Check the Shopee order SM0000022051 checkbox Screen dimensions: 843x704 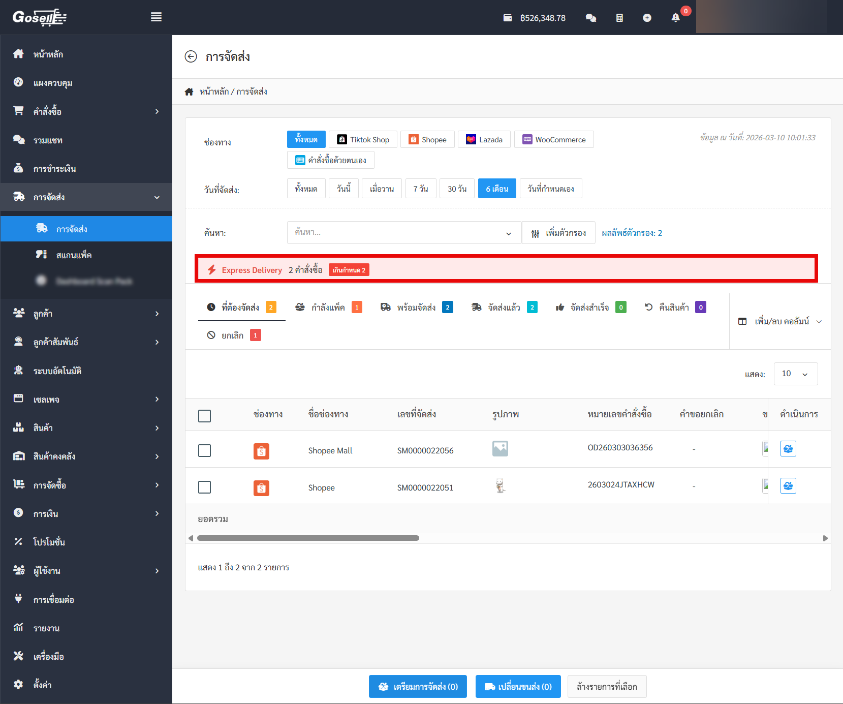(x=204, y=487)
